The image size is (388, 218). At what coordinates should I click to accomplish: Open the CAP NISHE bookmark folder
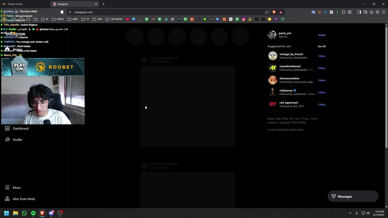(114, 19)
